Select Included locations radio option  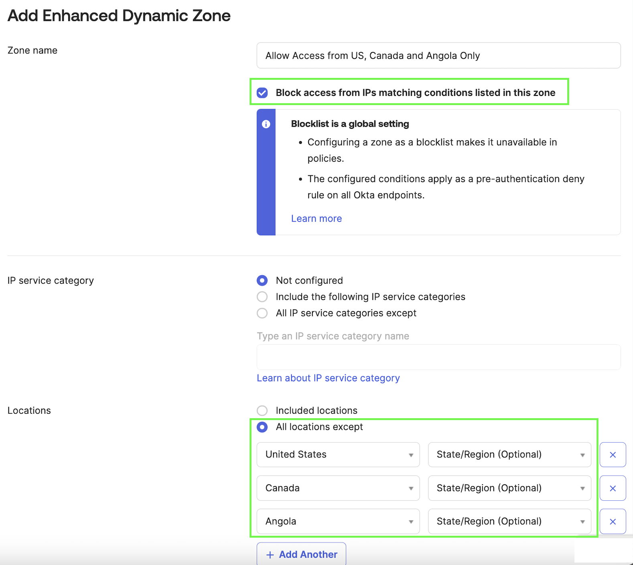262,411
